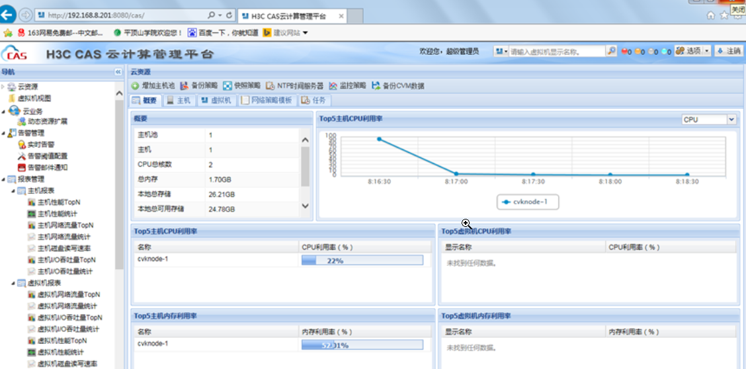
Task: Click the 快照策略 toolbar icon
Action: tap(227, 86)
